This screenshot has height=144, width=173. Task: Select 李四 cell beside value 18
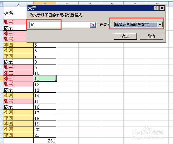pyautogui.click(x=18, y=118)
